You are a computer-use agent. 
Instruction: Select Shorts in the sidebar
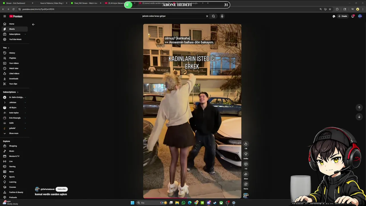[14, 29]
